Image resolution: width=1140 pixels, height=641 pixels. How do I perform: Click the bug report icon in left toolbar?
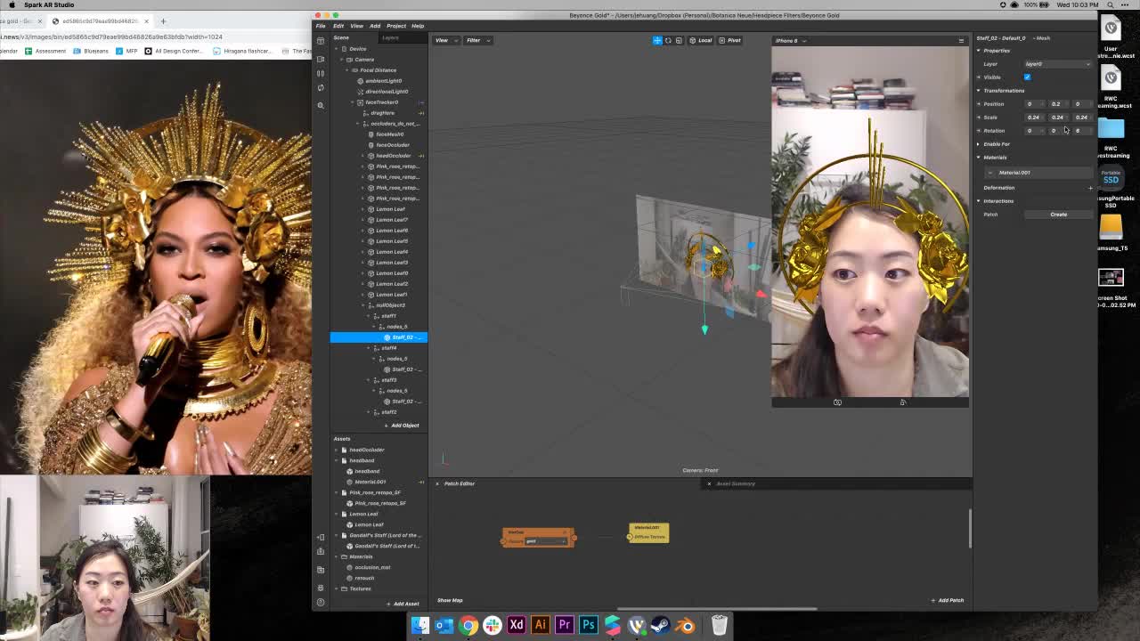coord(321,586)
